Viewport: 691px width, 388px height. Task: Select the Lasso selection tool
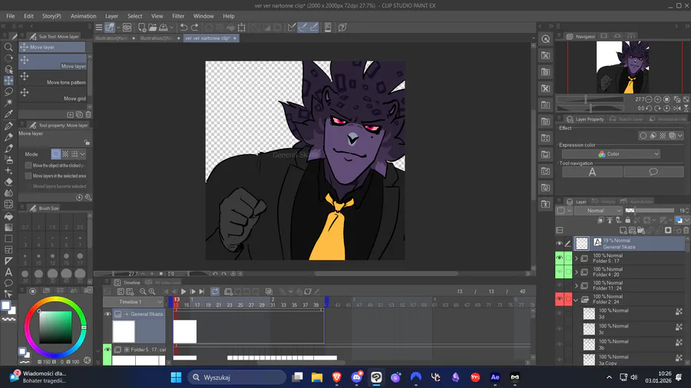(8, 92)
